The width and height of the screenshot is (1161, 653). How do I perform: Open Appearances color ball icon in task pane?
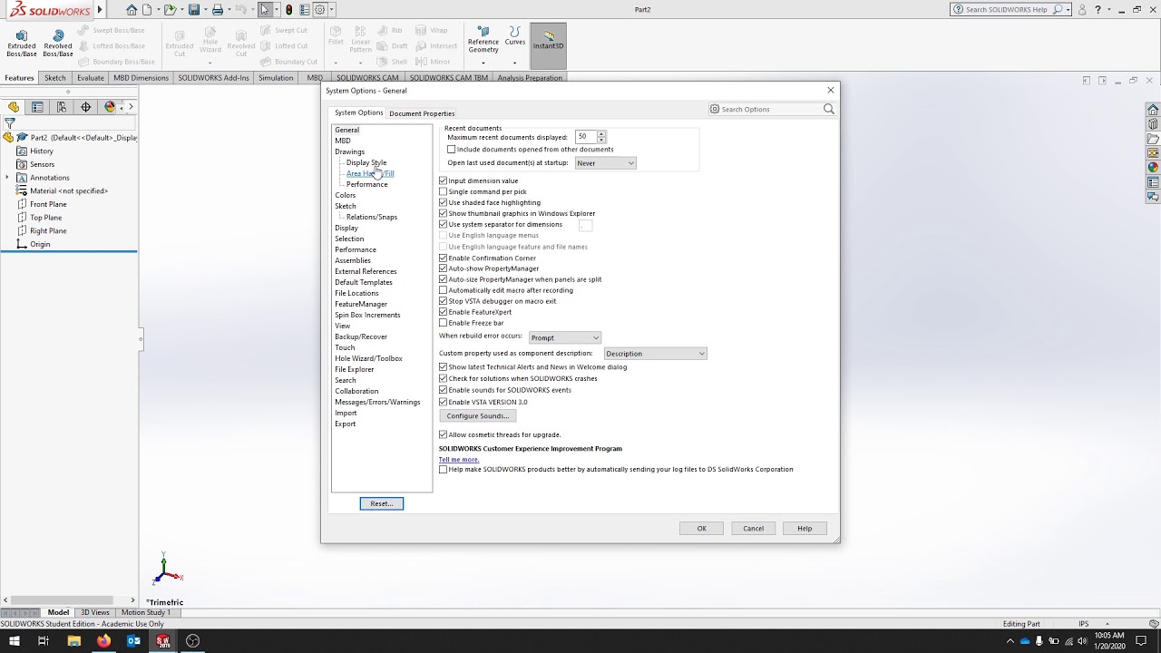1153,167
